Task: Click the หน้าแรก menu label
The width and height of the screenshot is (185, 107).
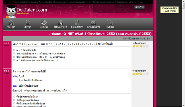Action: point(11,27)
